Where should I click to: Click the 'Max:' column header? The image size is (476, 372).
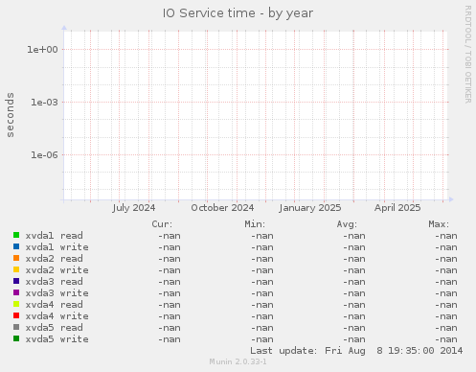pyautogui.click(x=439, y=224)
